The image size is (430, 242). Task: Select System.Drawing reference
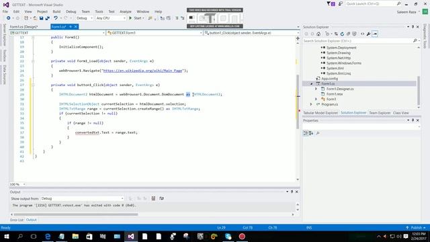click(339, 52)
